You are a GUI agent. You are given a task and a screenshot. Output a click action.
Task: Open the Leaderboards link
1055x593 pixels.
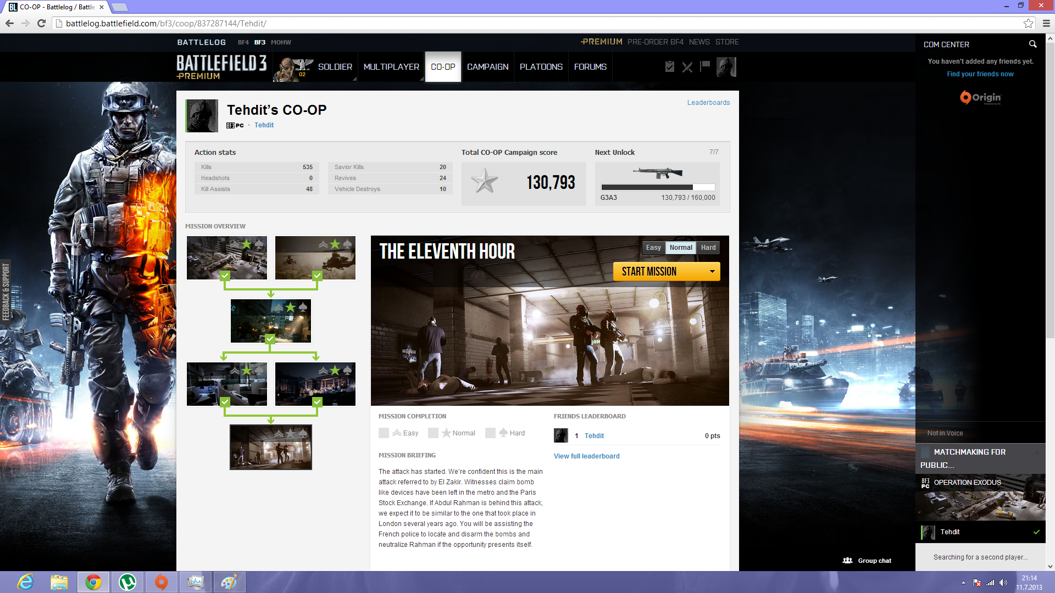coord(708,103)
